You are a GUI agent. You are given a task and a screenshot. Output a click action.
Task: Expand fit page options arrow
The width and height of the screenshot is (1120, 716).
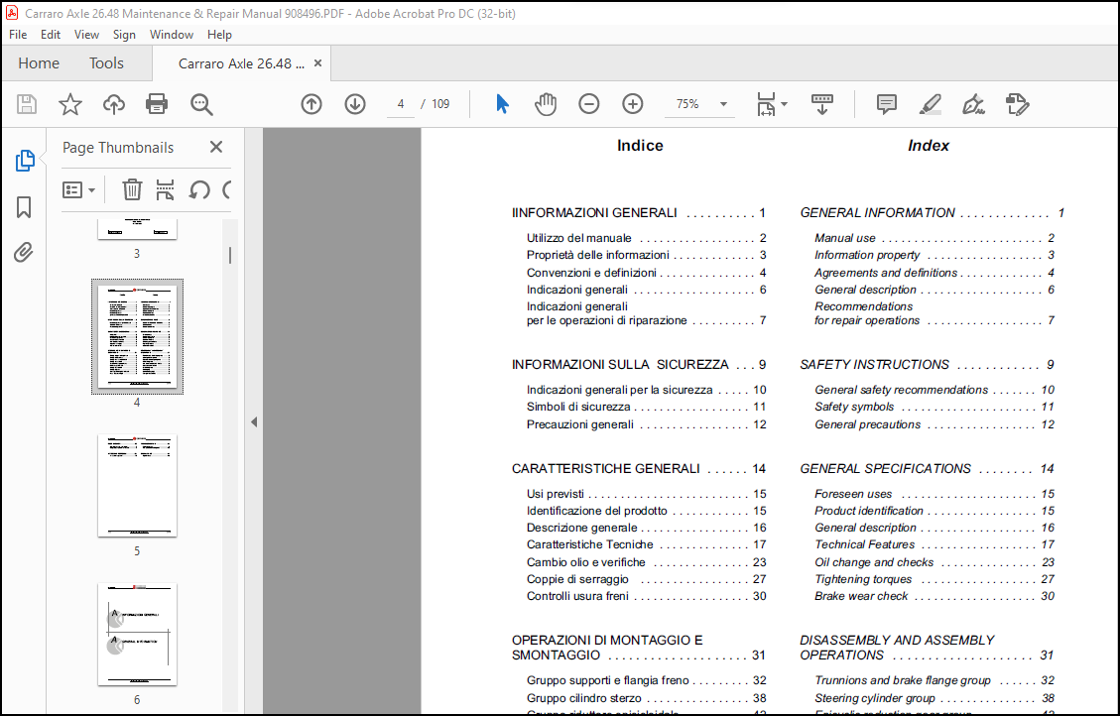click(x=785, y=104)
